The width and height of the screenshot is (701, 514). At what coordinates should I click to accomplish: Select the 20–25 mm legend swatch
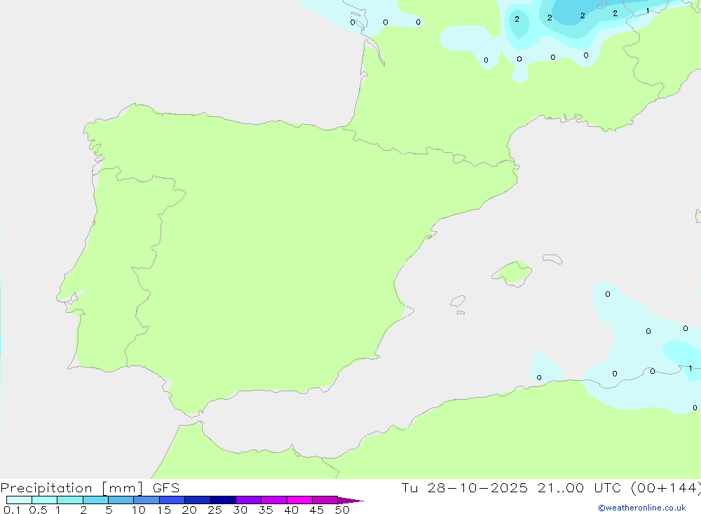pos(197,500)
